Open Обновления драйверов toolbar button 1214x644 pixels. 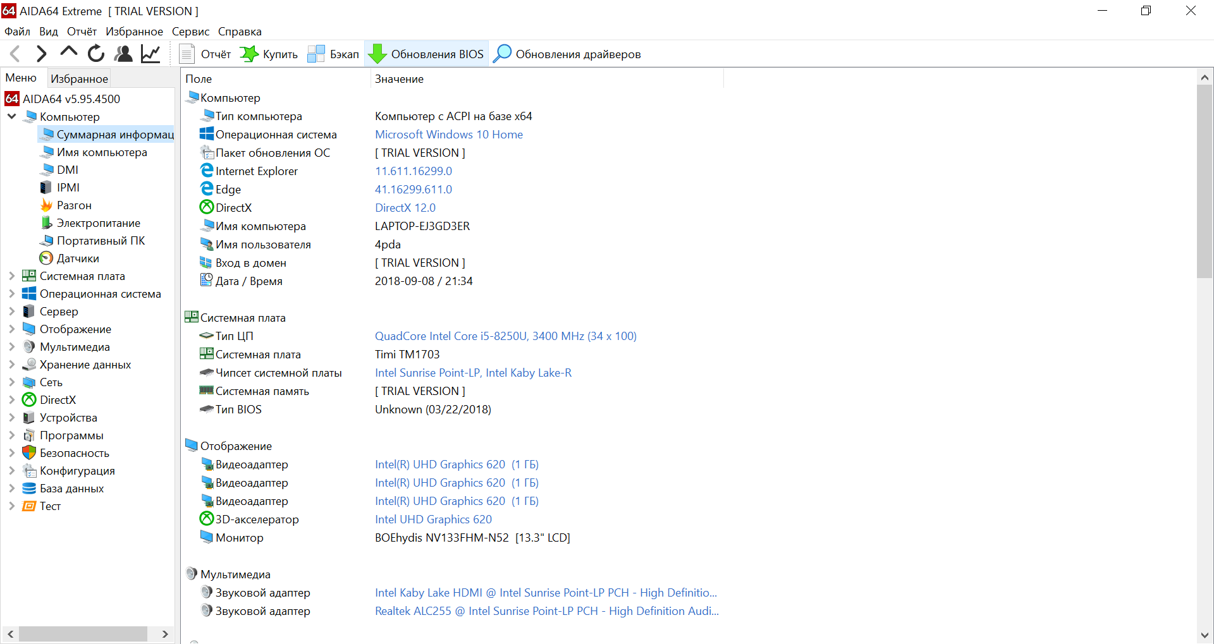click(567, 54)
